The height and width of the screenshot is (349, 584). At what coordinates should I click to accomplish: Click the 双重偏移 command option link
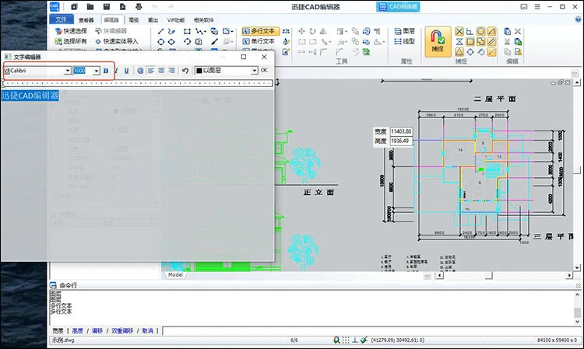pos(122,331)
